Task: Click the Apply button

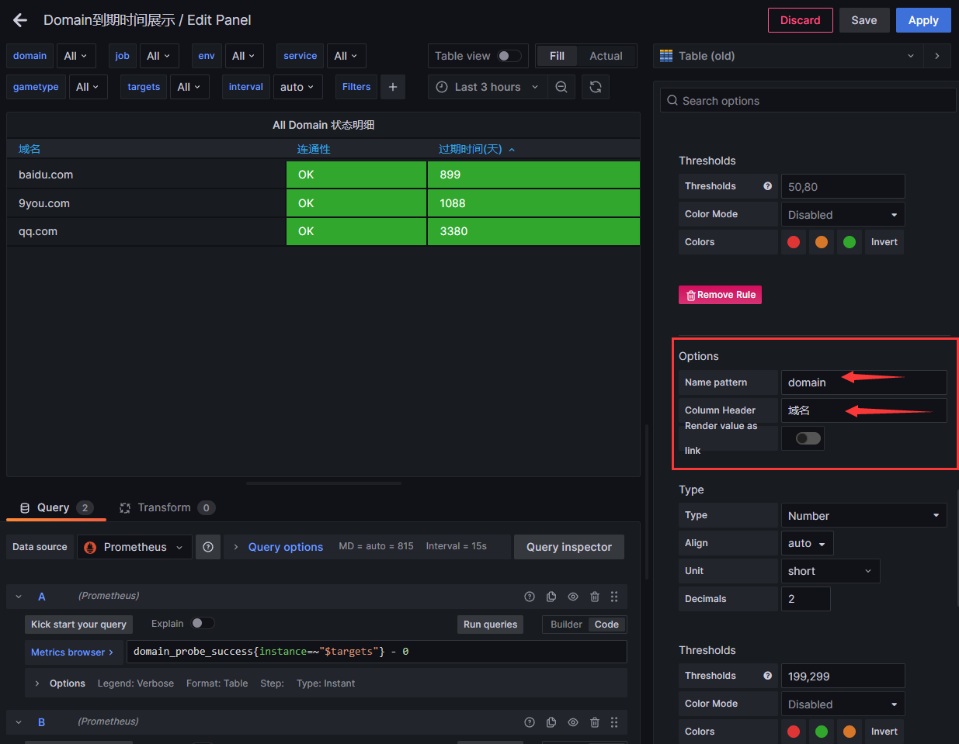Action: 923,20
